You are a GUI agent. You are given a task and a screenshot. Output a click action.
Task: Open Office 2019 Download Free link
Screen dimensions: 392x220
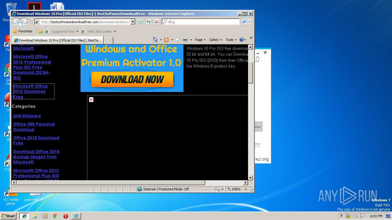(36, 141)
